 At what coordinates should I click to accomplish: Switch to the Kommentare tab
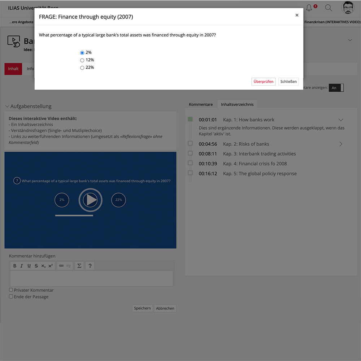pos(201,104)
